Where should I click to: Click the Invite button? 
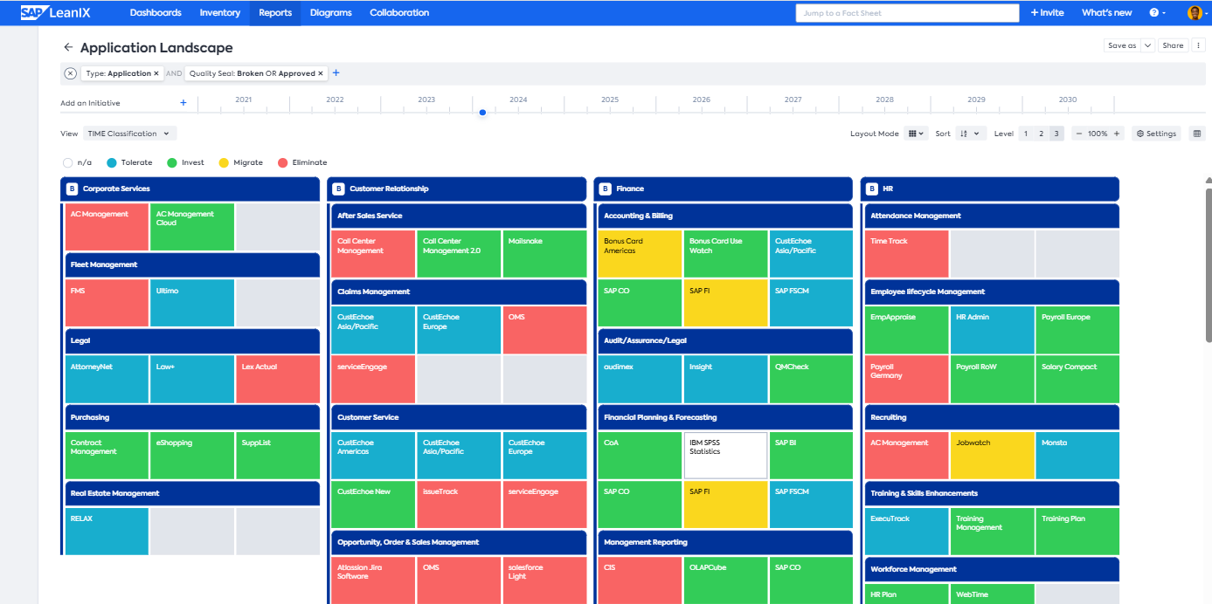point(1048,12)
